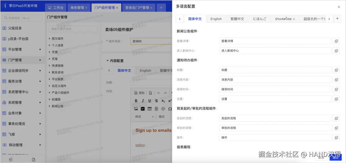Screen dimensions: 346x163
Task: Click the copy icon next to 审批的流程 field
Action: (x=336, y=128)
